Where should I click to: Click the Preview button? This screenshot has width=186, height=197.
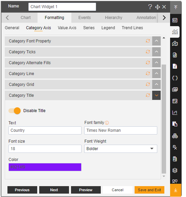pos(86,190)
